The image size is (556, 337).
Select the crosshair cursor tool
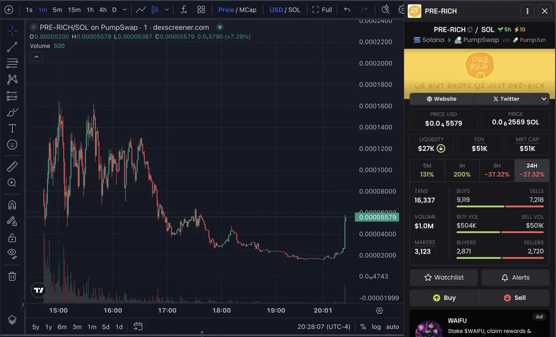click(x=13, y=31)
